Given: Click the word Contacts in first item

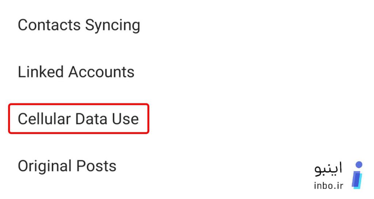Looking at the screenshot, I should click(49, 25).
